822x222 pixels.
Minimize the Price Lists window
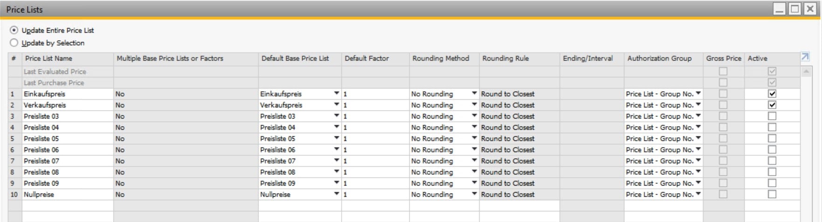[780, 9]
